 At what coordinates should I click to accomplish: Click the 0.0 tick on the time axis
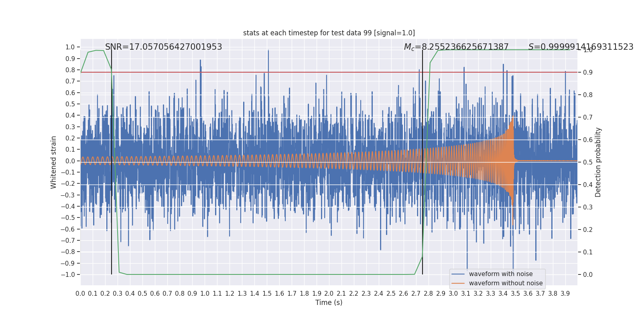coord(80,294)
